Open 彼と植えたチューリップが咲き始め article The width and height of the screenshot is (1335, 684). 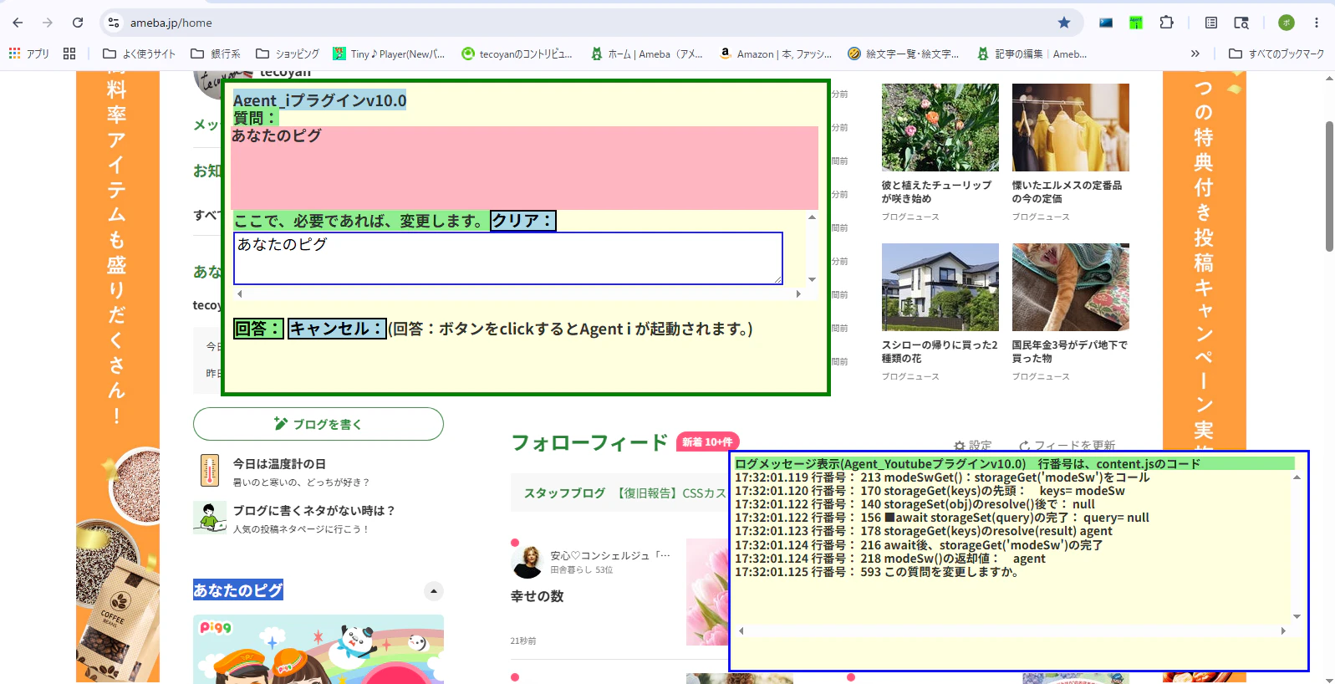937,191
